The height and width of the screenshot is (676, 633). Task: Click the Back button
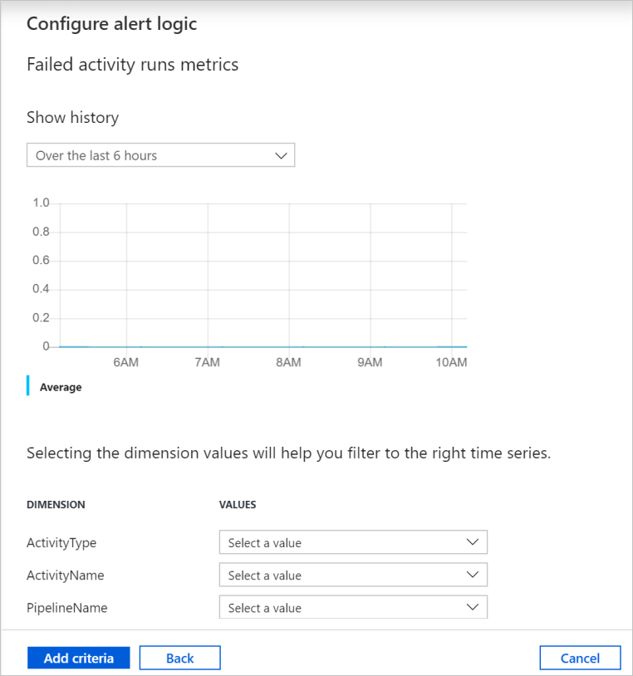pyautogui.click(x=179, y=657)
